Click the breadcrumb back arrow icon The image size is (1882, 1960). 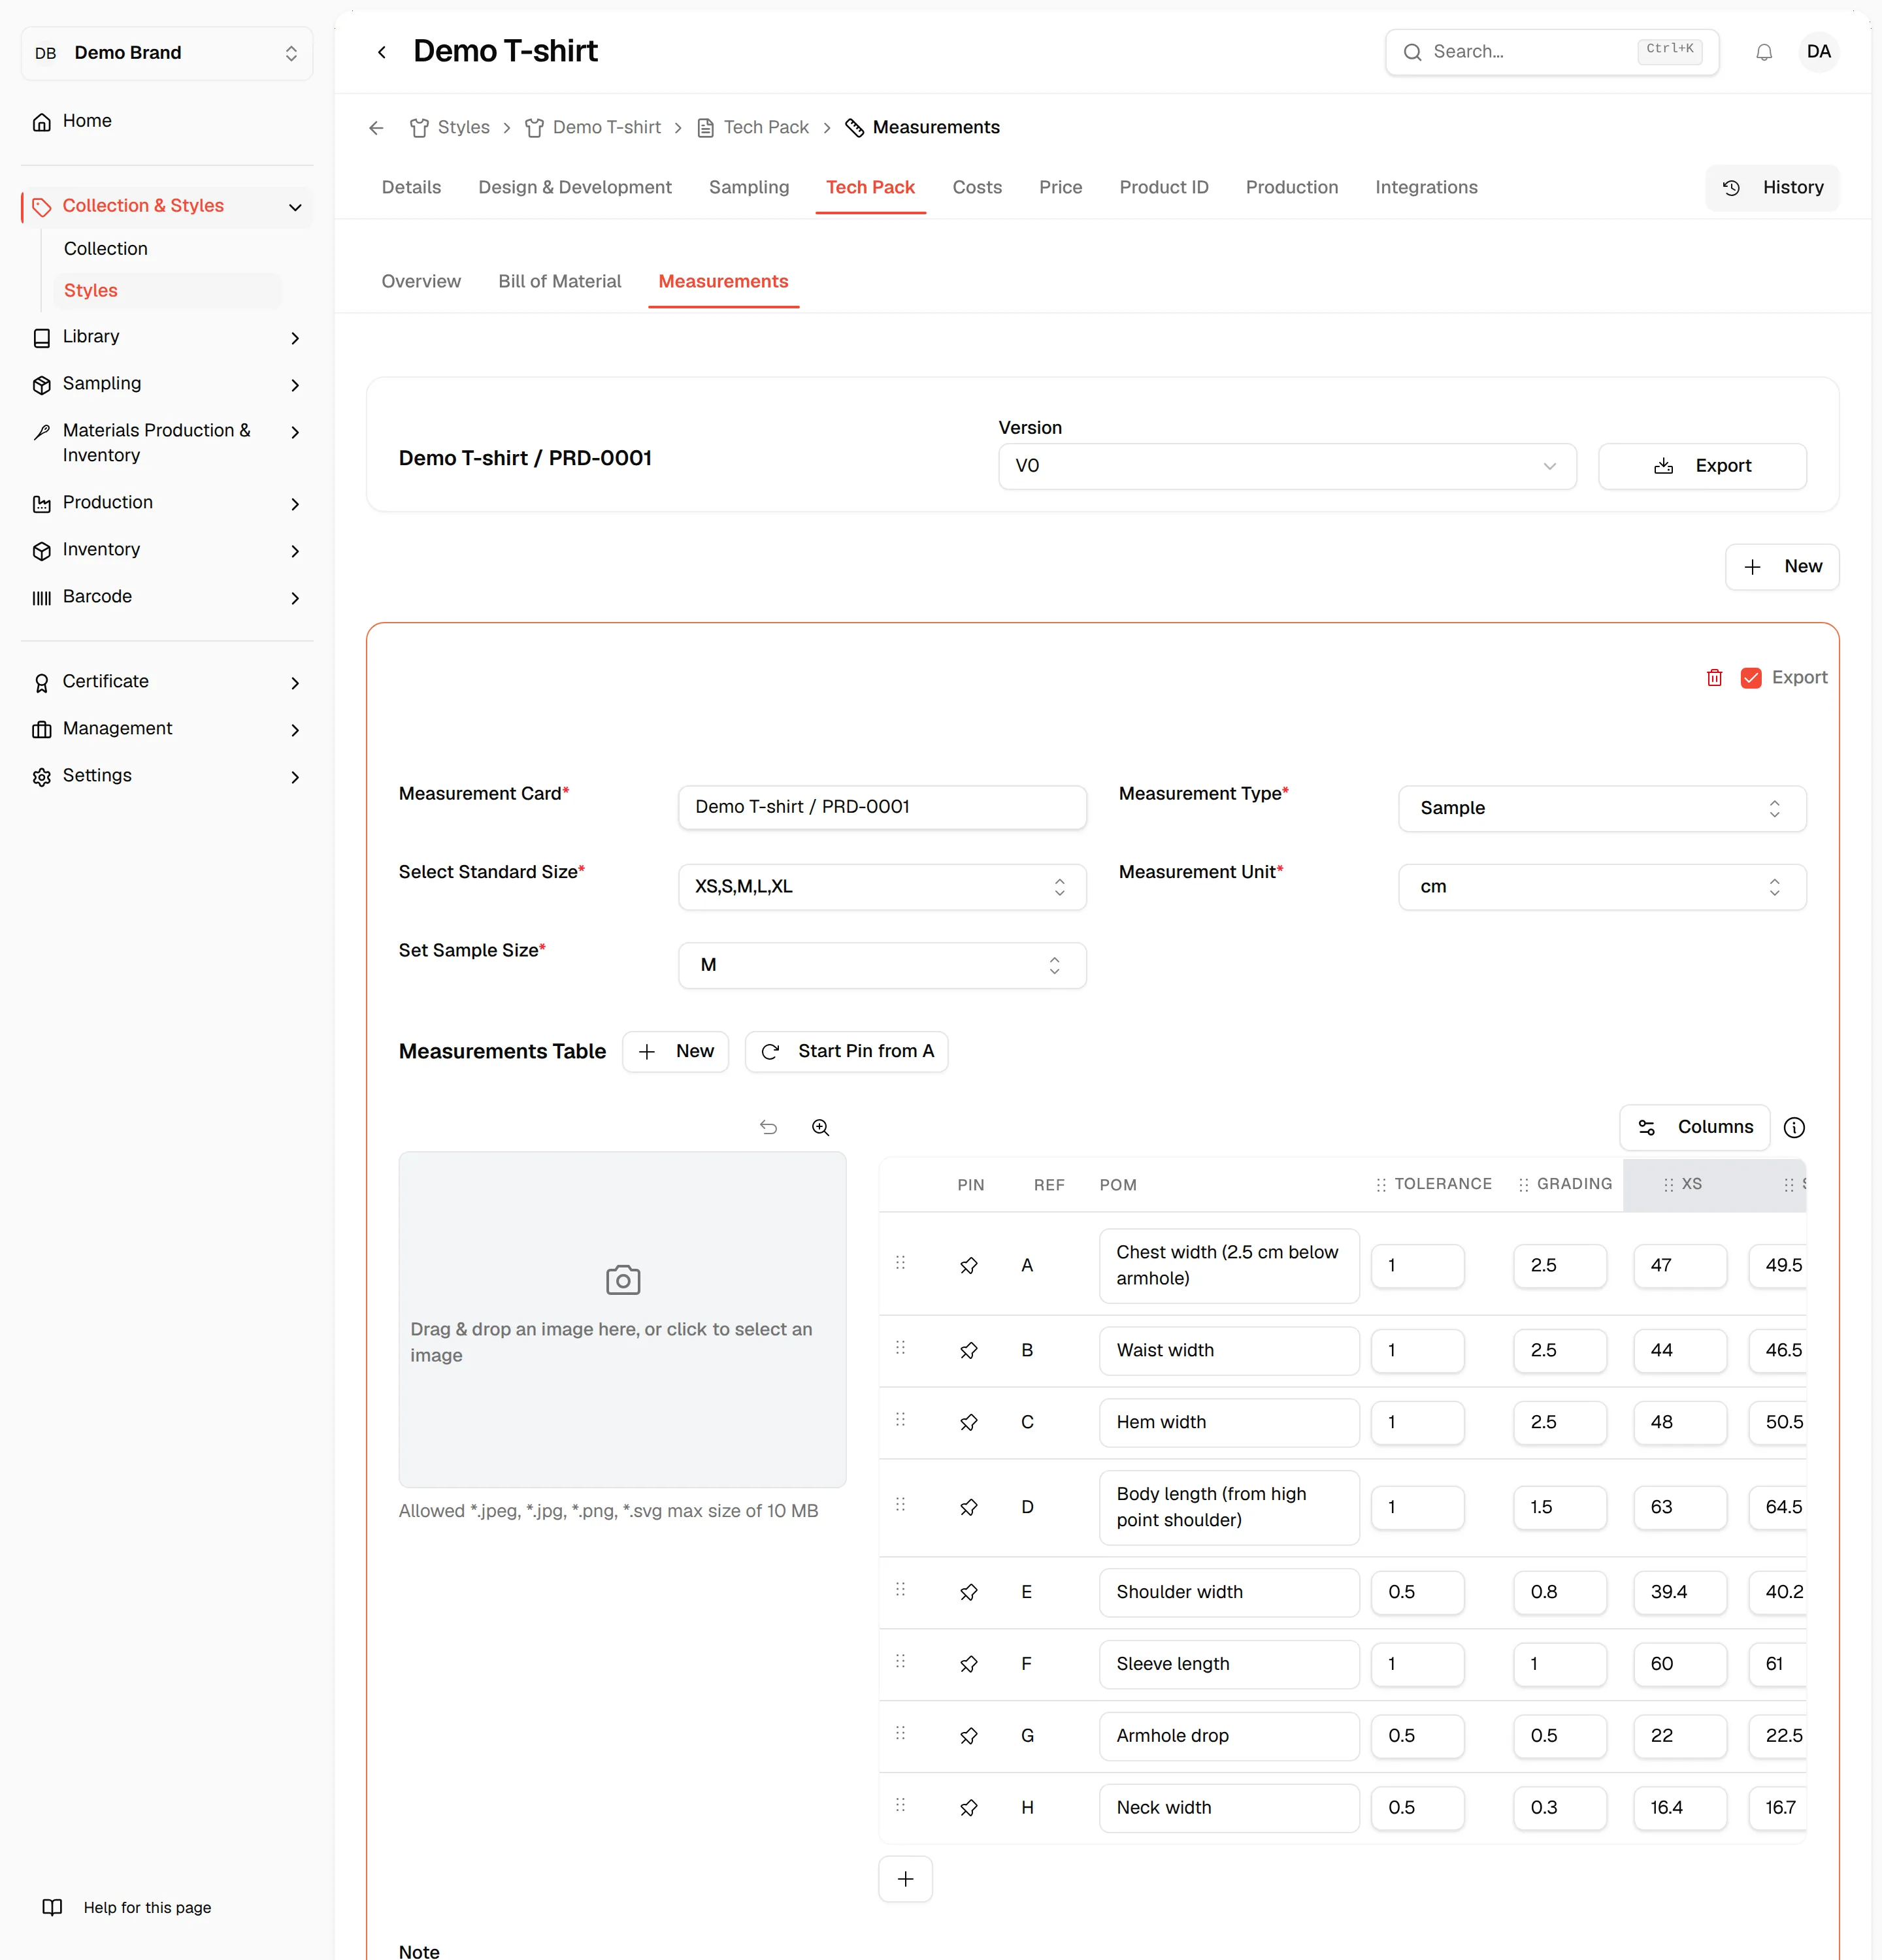376,128
